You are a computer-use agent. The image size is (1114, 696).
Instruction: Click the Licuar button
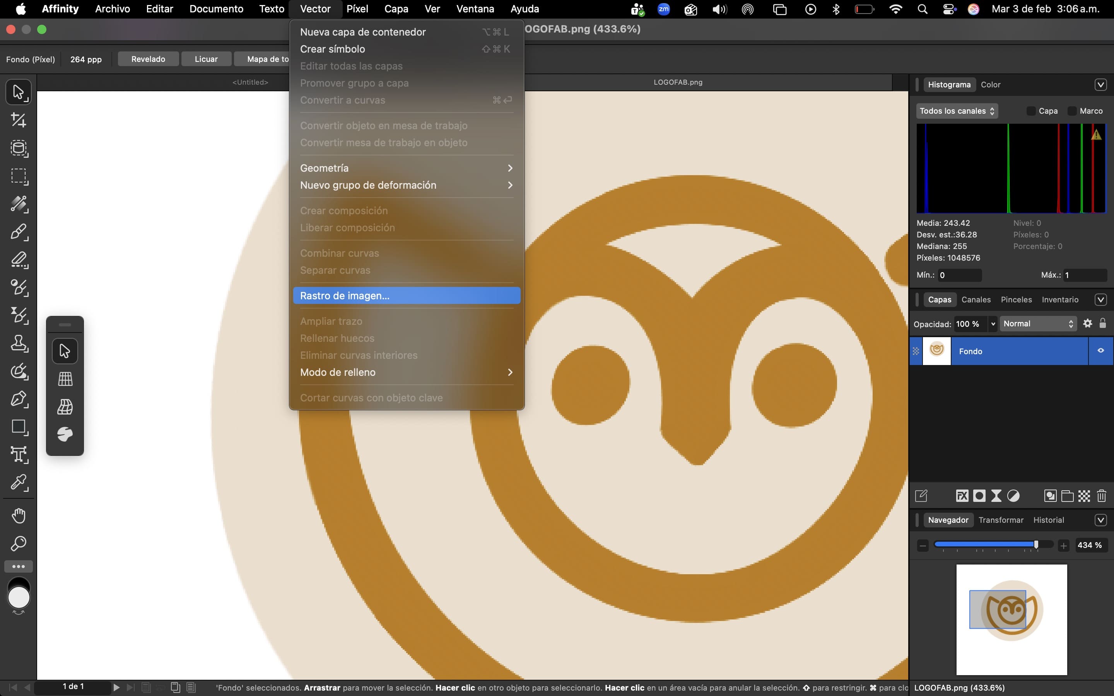pos(206,59)
